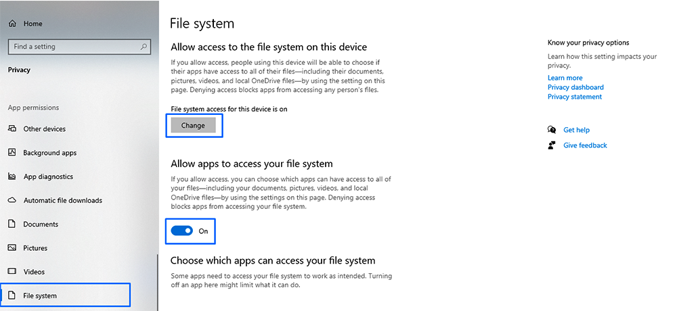Click the File system page icon
Viewport: 677px width, 311px height.
point(12,295)
